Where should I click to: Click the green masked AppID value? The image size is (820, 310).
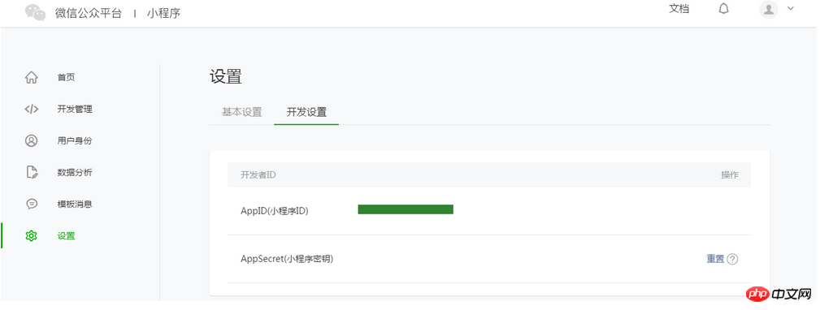pos(406,209)
